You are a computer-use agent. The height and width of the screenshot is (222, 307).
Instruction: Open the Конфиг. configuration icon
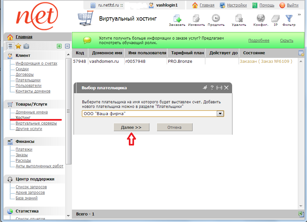pos(261,19)
